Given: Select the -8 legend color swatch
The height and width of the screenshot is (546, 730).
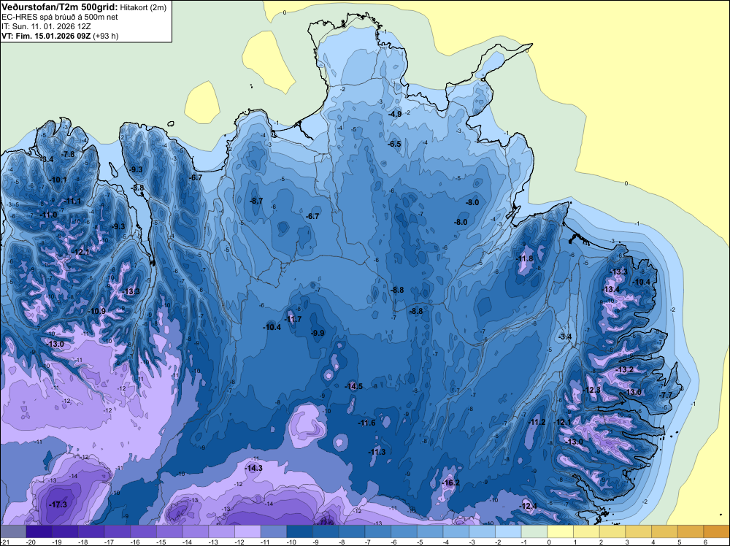Looking at the screenshot, I should tap(352, 531).
